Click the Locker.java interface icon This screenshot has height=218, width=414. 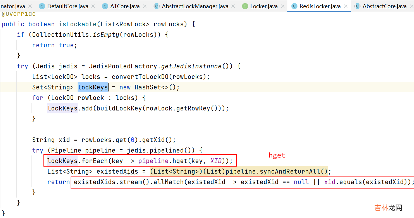pyautogui.click(x=245, y=6)
